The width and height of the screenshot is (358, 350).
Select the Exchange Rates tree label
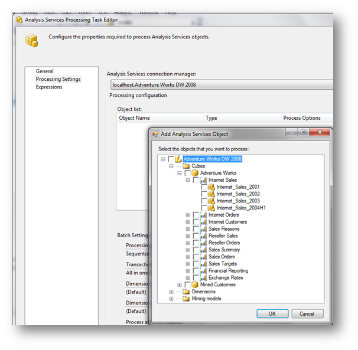click(x=226, y=278)
